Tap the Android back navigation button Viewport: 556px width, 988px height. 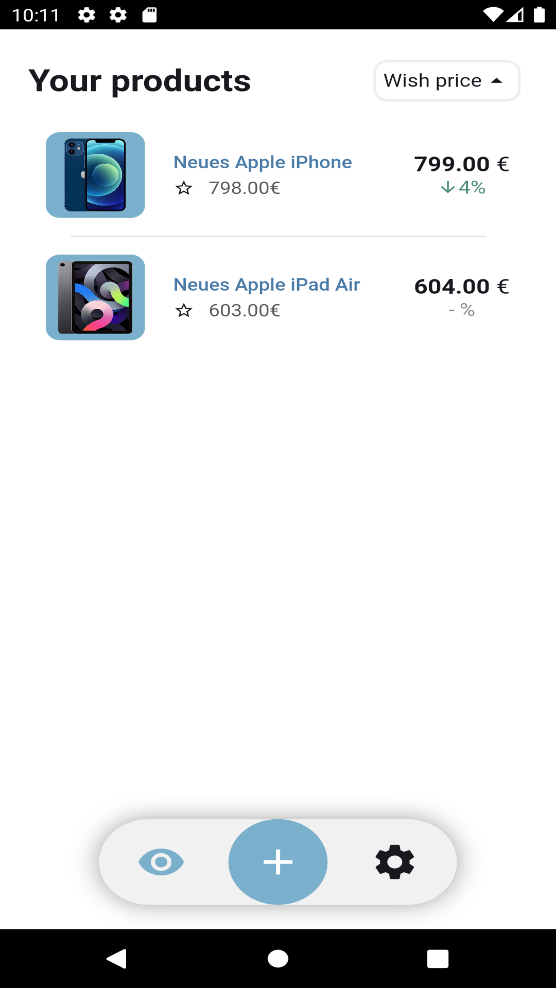coord(117,959)
